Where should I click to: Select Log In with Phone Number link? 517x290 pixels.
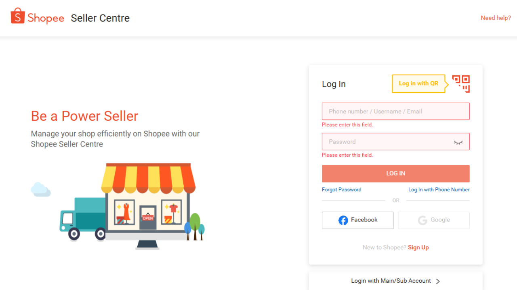click(x=439, y=190)
